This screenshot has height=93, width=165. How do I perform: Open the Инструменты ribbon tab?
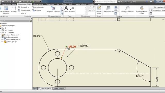38,4
